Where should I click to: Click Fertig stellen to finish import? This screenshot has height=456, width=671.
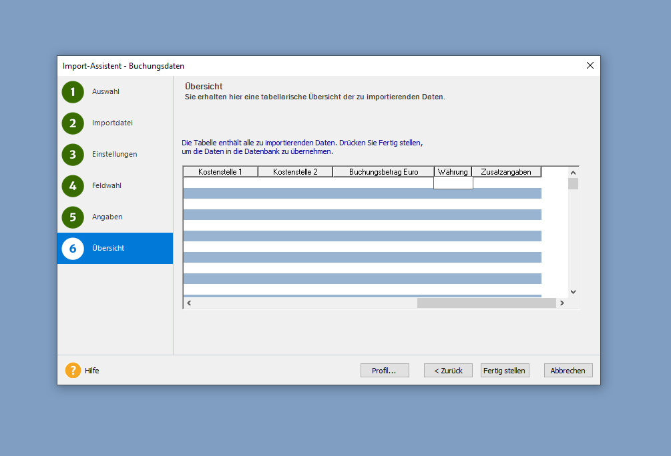[x=505, y=371]
